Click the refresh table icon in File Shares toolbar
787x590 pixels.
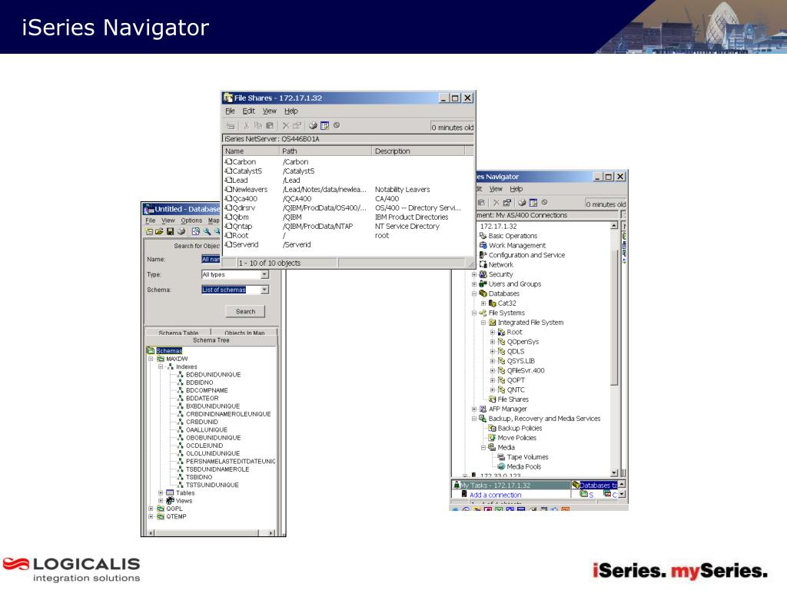point(325,125)
